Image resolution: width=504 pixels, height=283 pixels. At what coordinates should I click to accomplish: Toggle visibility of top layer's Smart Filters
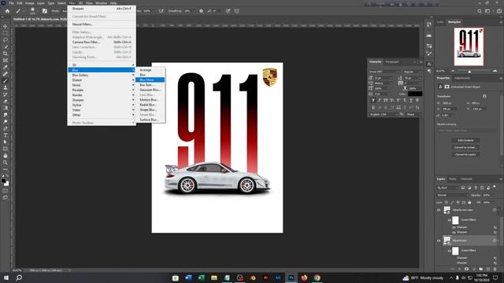pyautogui.click(x=450, y=220)
